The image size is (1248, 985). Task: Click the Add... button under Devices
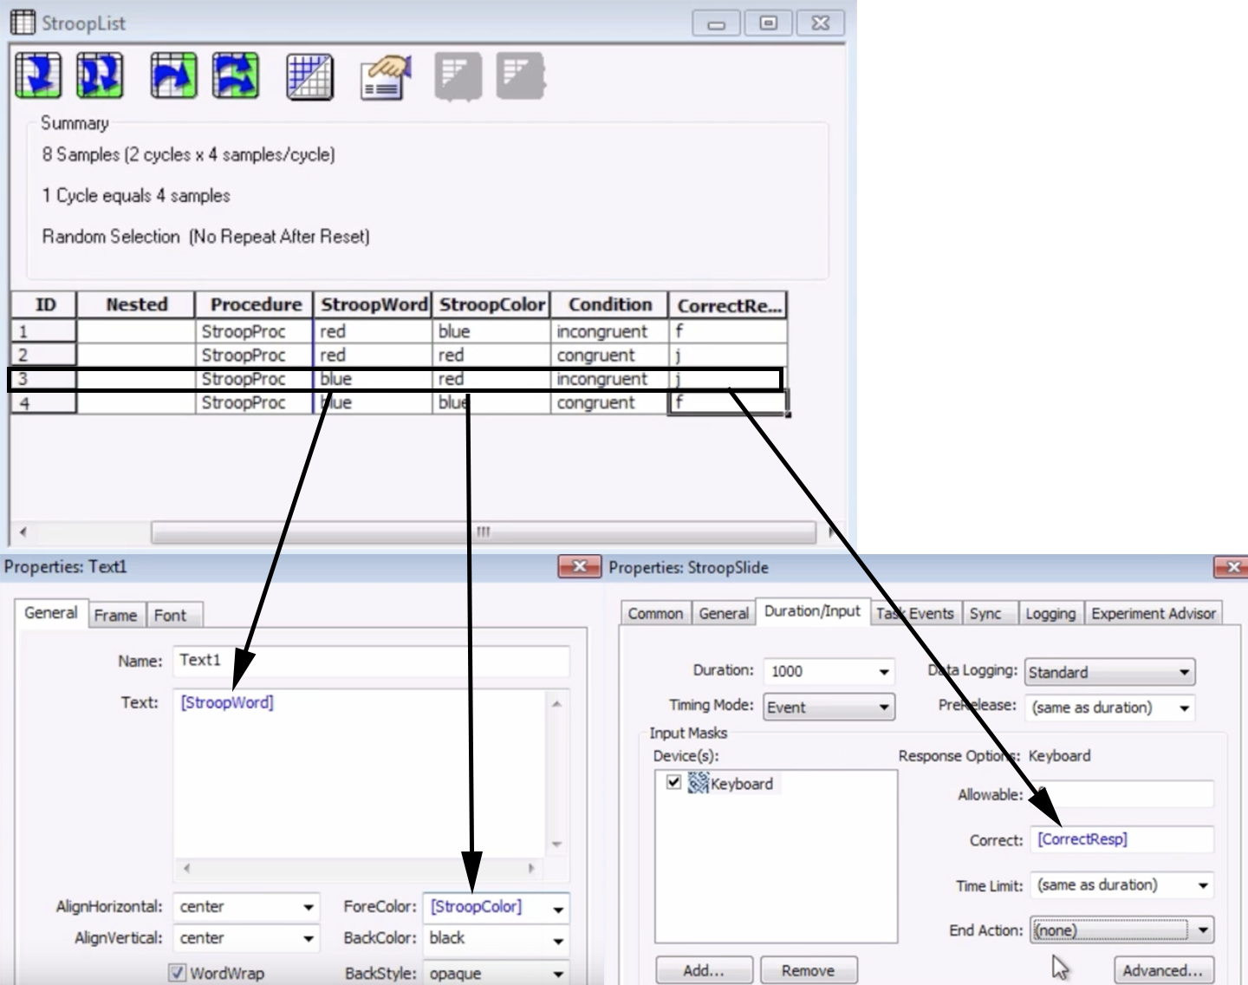pos(704,970)
